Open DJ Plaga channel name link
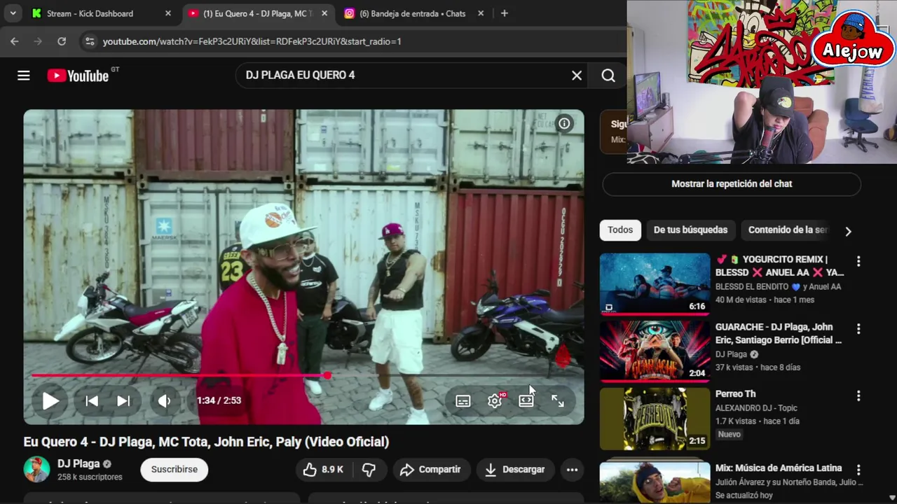 (x=78, y=463)
